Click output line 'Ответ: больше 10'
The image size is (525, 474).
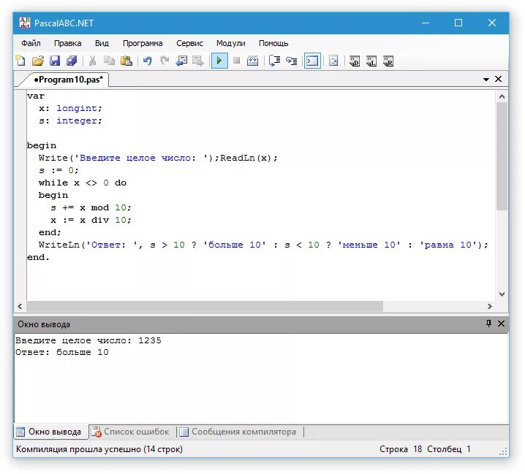[x=62, y=352]
